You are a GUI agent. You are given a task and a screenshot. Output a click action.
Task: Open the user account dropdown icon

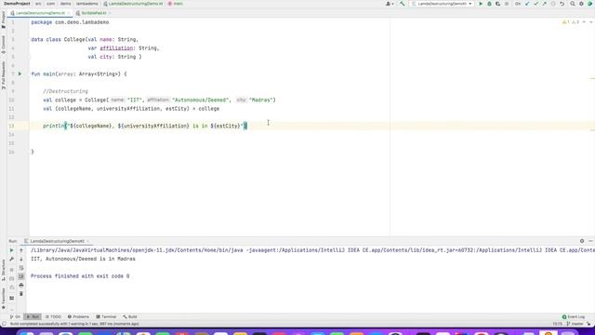[390, 4]
